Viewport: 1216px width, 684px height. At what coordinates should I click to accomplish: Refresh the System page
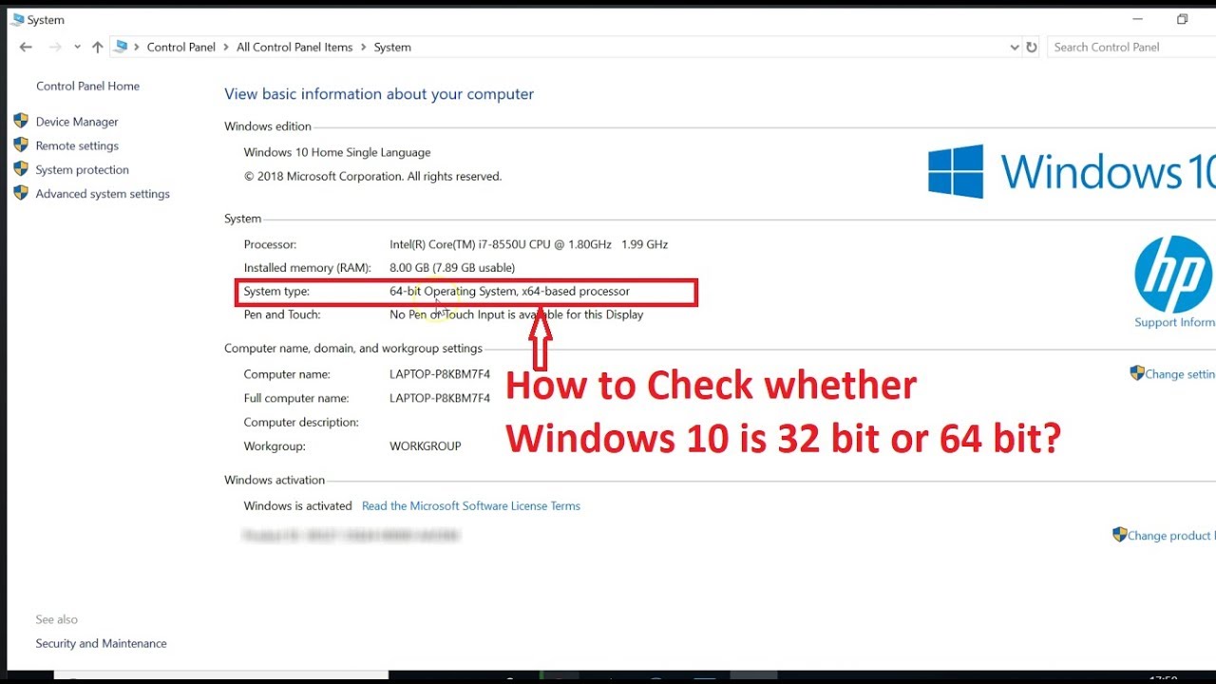[x=1032, y=47]
